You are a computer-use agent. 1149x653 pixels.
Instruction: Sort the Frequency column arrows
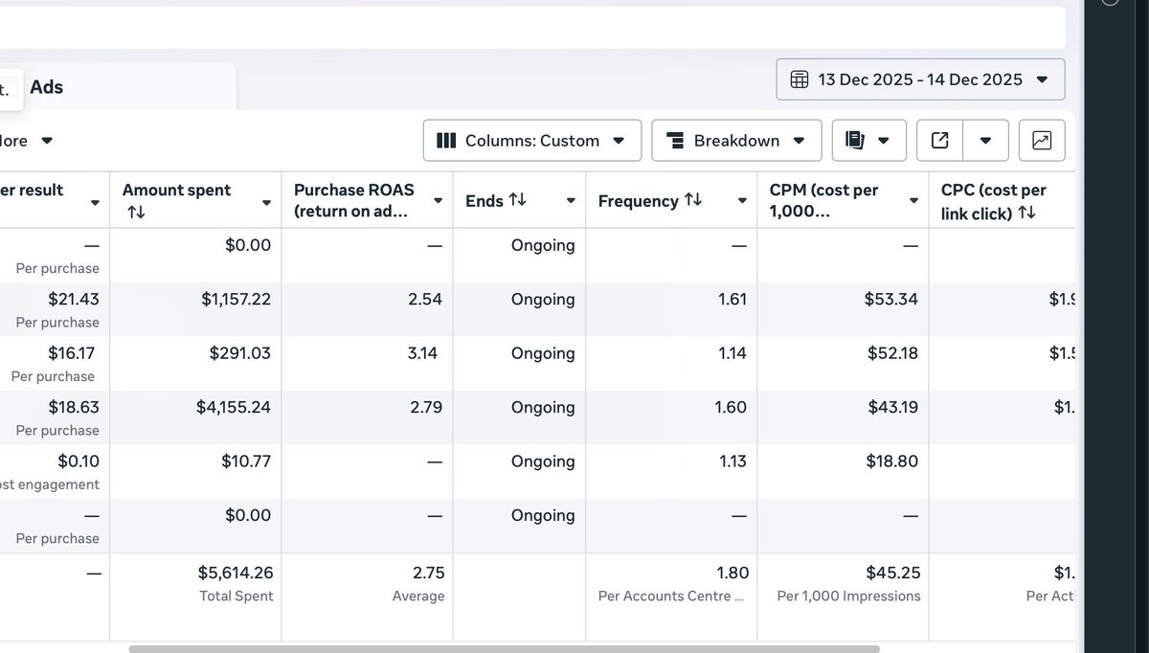[692, 200]
